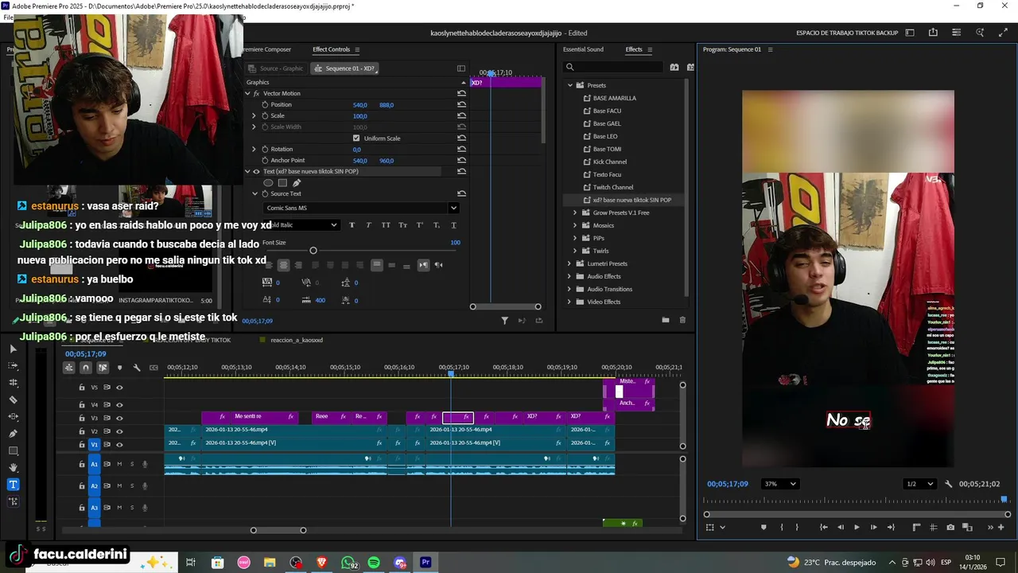Toggle snap in timeline
Image resolution: width=1018 pixels, height=573 pixels.
[86, 368]
